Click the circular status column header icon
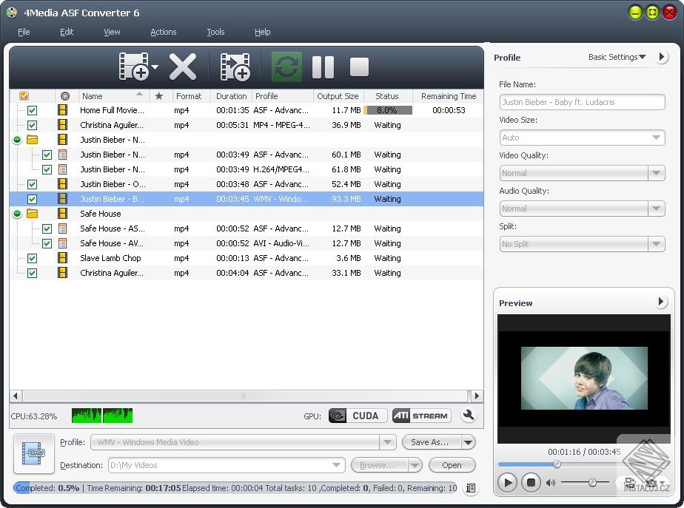Screen dimensions: 684x508 tap(65, 96)
